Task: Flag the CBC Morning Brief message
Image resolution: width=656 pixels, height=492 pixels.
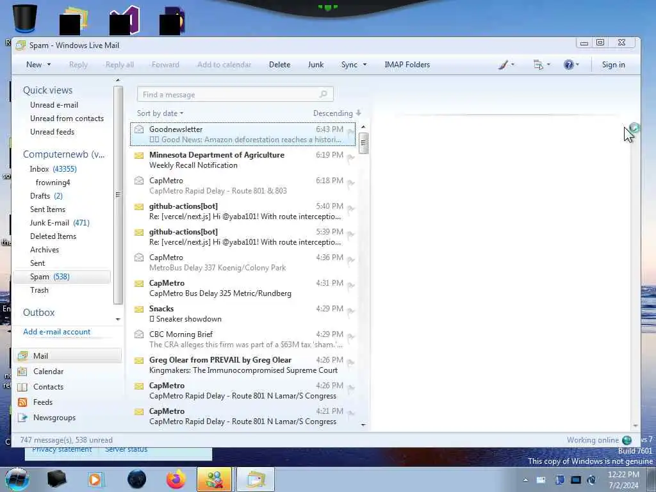Action: click(x=350, y=337)
